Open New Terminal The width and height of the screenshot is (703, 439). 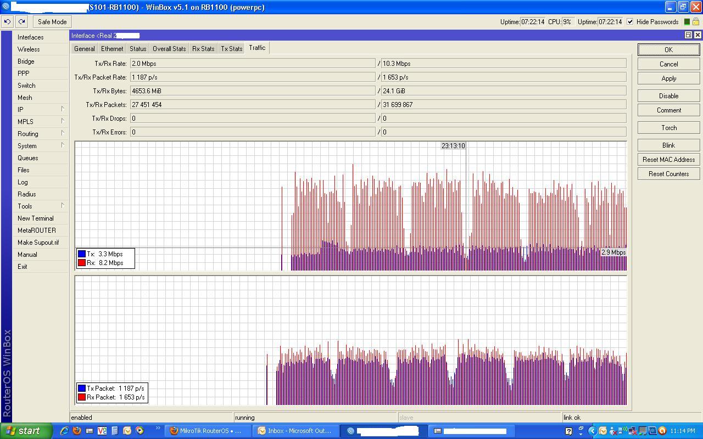41,218
